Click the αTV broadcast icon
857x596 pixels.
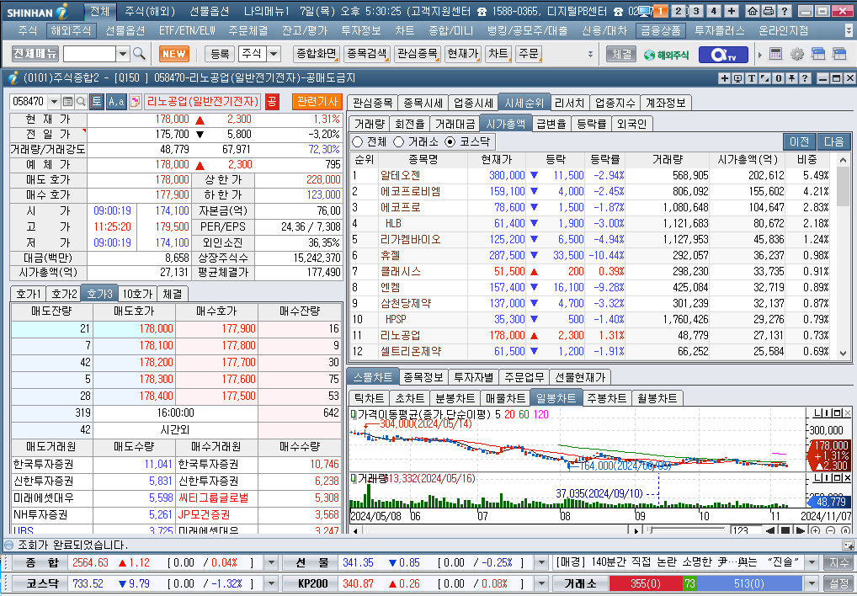click(x=723, y=54)
